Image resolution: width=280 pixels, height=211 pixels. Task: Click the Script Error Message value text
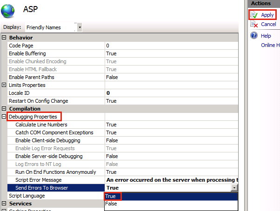(x=172, y=180)
